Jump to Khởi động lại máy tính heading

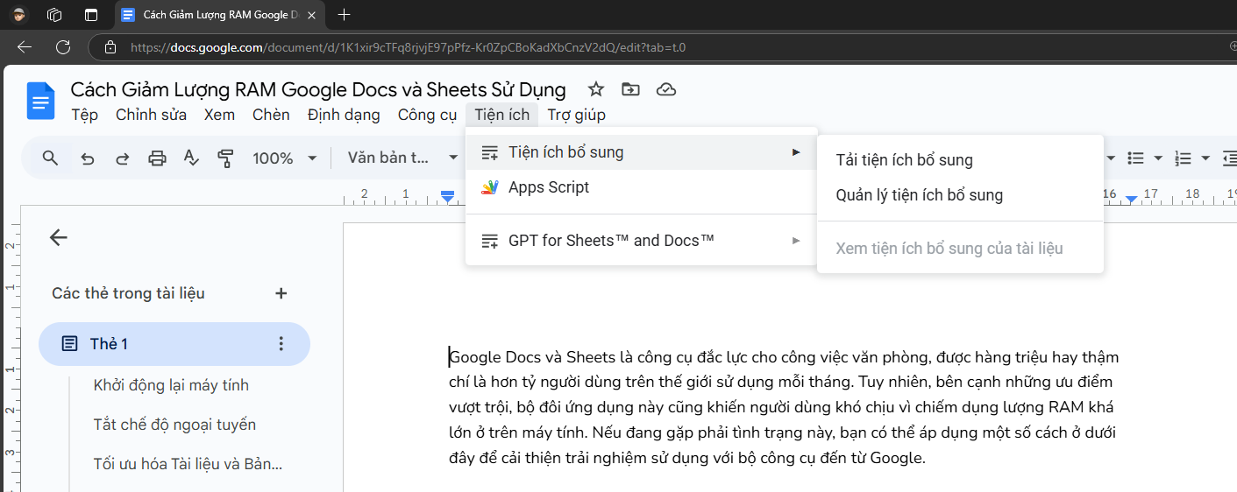coord(171,385)
